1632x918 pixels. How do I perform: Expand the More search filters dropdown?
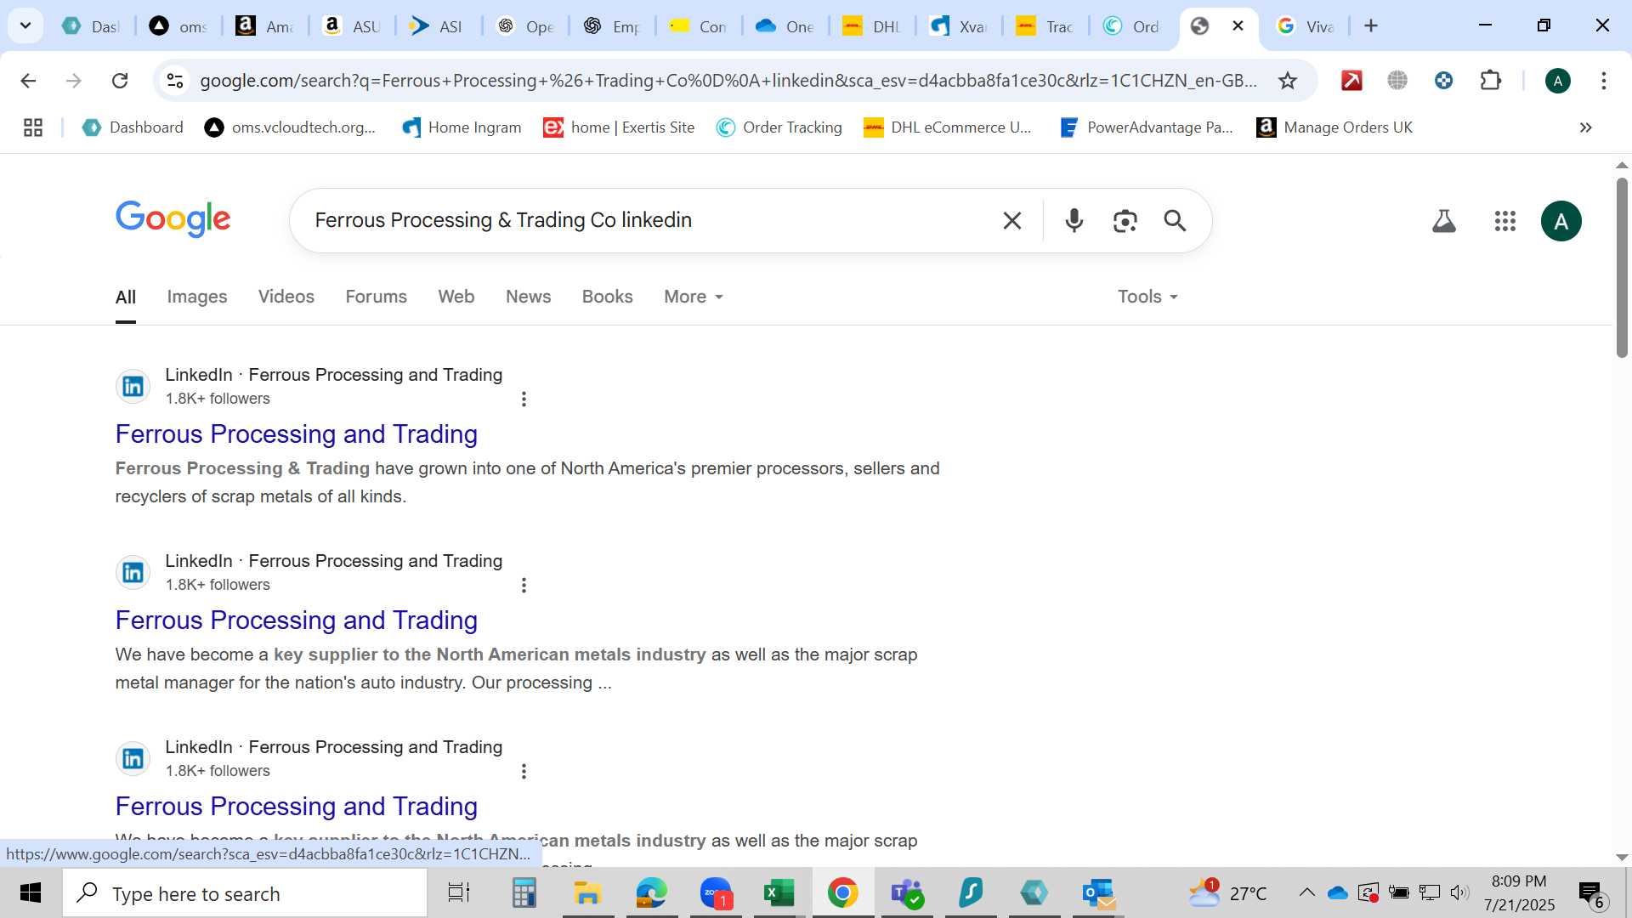pyautogui.click(x=694, y=297)
